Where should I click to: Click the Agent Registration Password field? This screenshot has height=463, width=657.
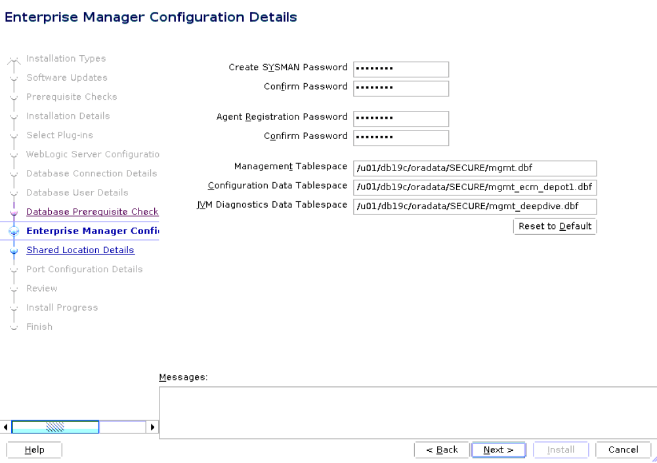[x=400, y=119]
